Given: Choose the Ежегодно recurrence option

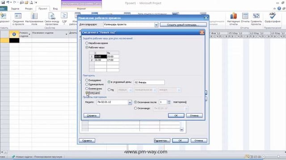Looking at the screenshot, I should 87,93.
